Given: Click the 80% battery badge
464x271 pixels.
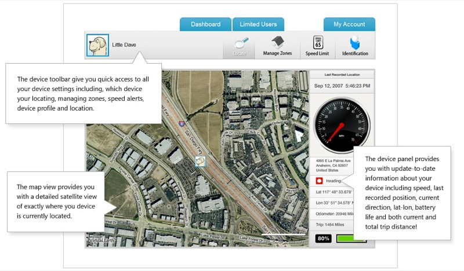Looking at the screenshot, I should (323, 239).
